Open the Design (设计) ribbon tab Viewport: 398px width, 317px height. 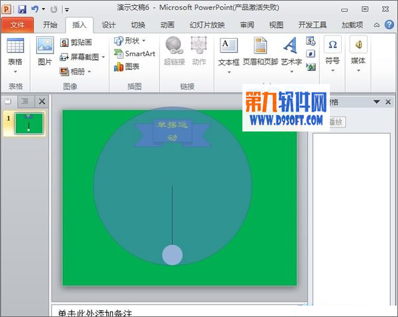109,25
